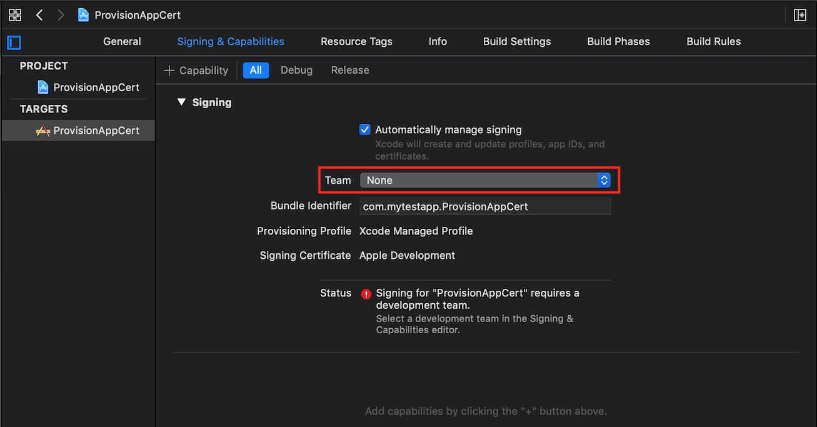Add an editor pane on the right

click(x=799, y=15)
